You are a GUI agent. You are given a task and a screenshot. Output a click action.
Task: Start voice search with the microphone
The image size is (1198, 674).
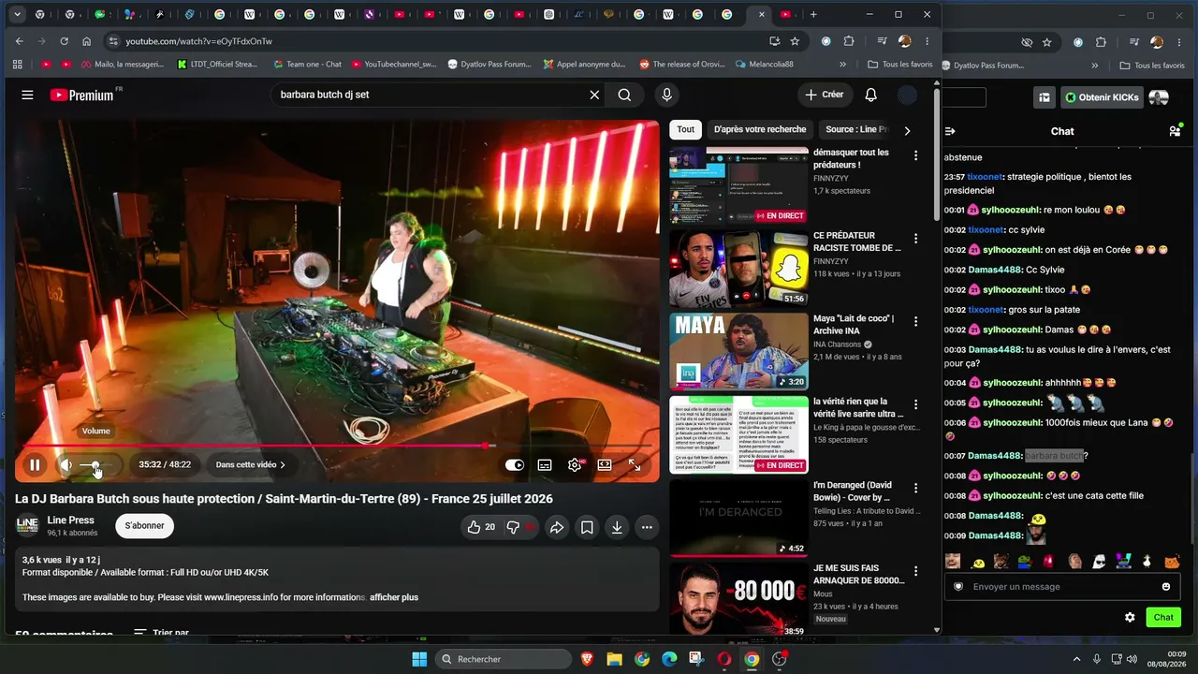pyautogui.click(x=666, y=95)
